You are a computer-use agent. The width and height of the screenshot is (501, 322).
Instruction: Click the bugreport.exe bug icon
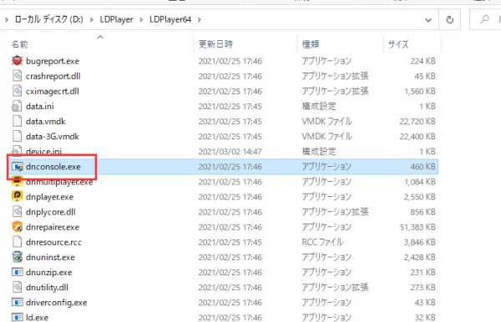click(17, 61)
